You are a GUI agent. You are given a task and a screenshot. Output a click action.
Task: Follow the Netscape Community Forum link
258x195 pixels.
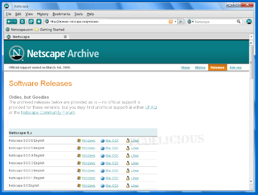pos(48,113)
